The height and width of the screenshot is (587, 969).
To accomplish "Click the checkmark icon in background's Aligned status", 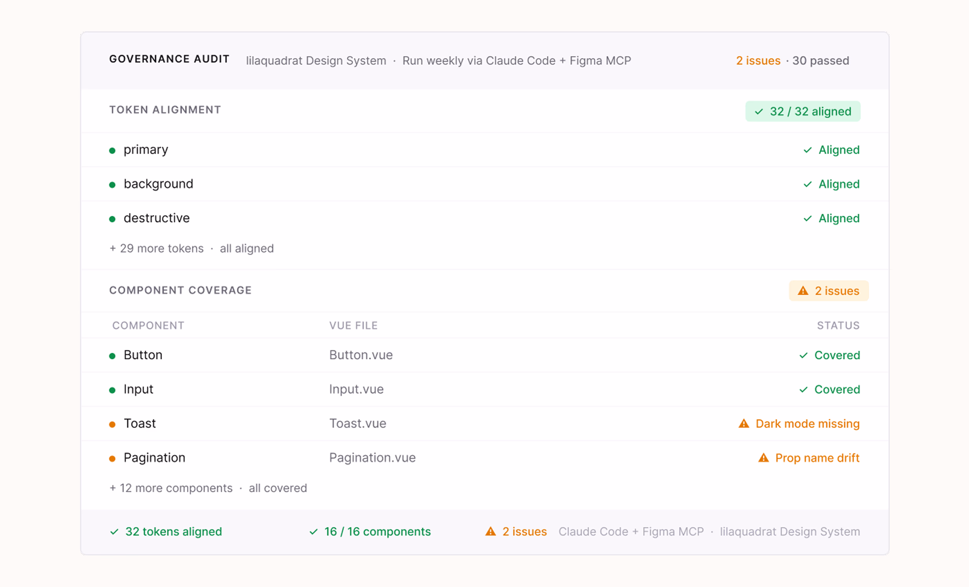I will (807, 184).
